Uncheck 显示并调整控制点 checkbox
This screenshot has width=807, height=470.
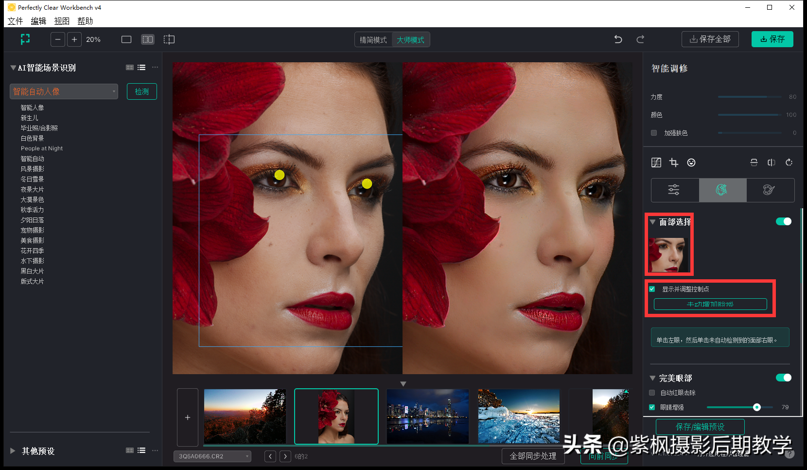652,289
